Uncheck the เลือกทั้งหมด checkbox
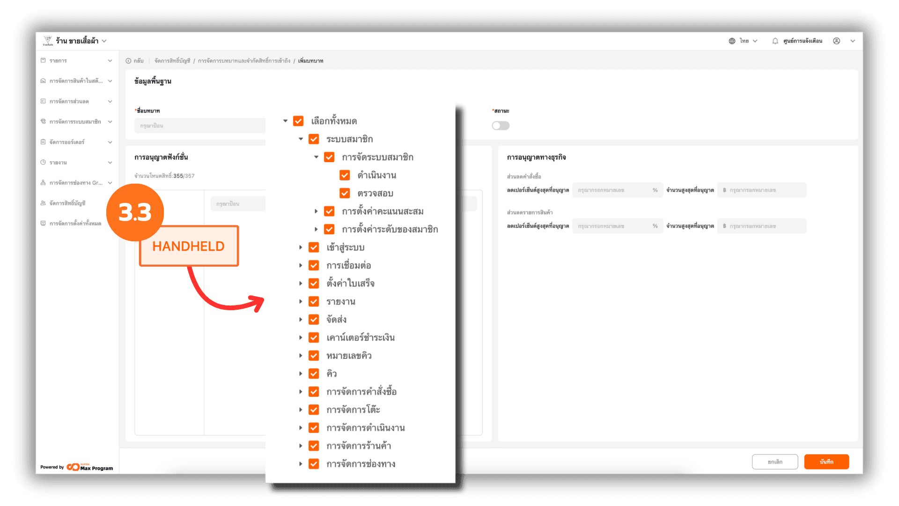This screenshot has width=899, height=506. (x=298, y=121)
